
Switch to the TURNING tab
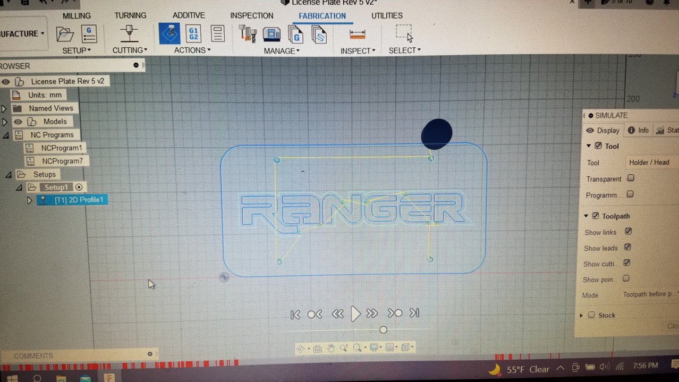[130, 16]
